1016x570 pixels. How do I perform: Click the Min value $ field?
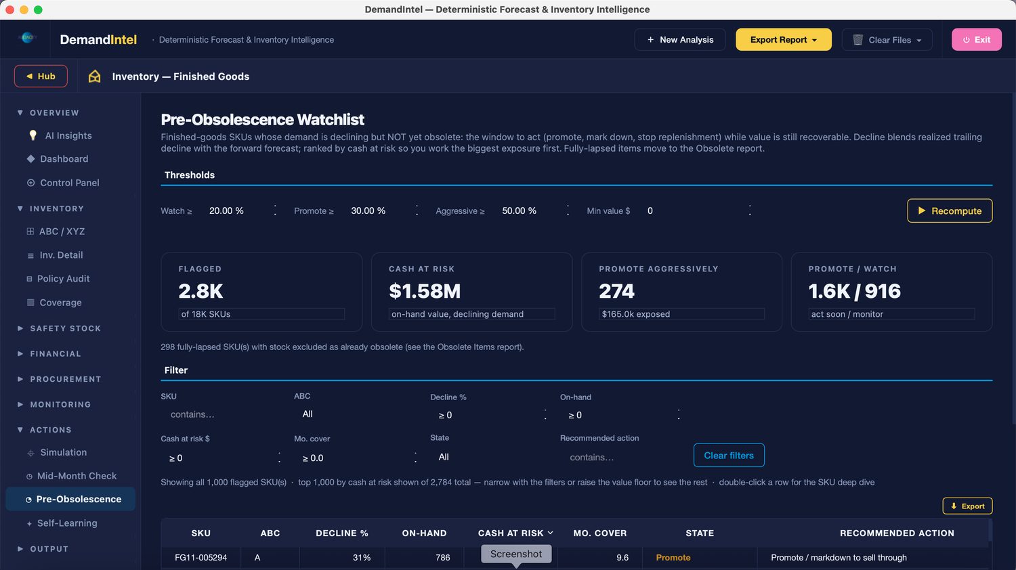pos(698,211)
